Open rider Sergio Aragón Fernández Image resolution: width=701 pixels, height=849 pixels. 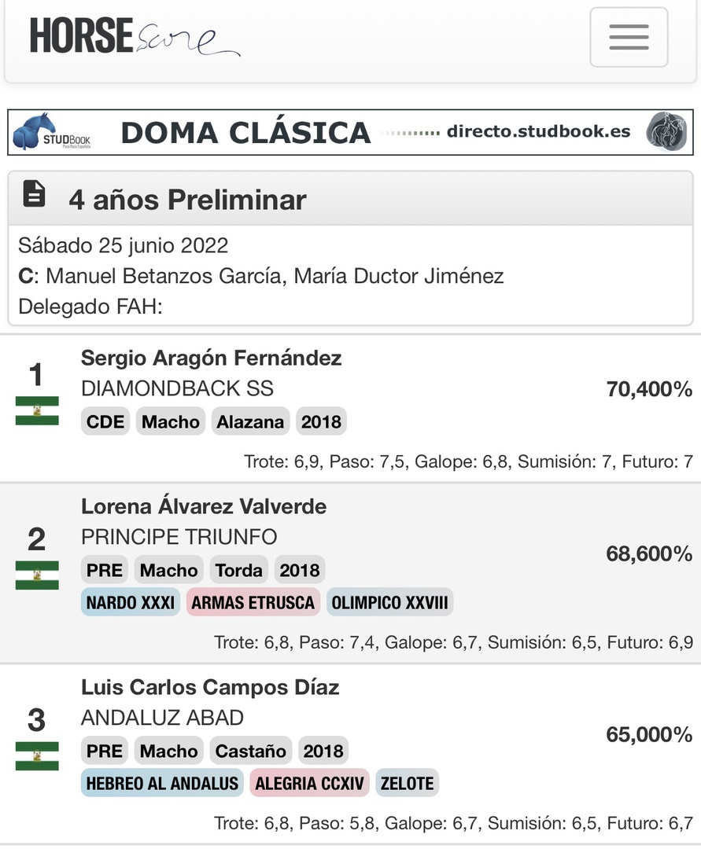coord(211,358)
